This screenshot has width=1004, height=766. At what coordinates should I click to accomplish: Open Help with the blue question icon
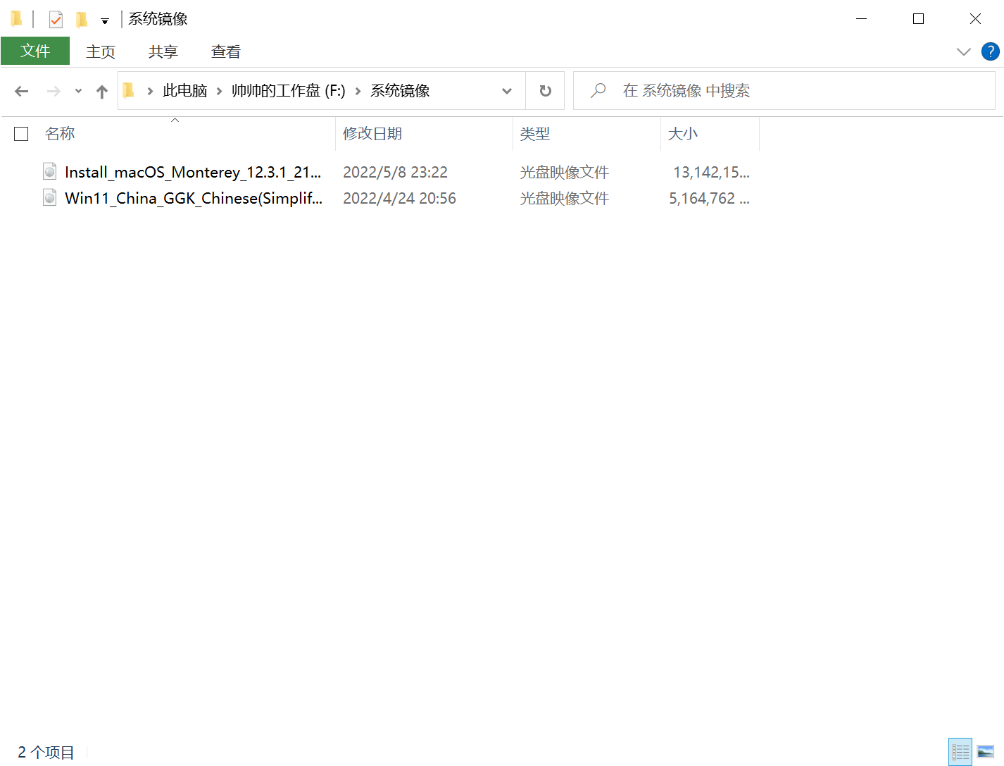coord(990,51)
